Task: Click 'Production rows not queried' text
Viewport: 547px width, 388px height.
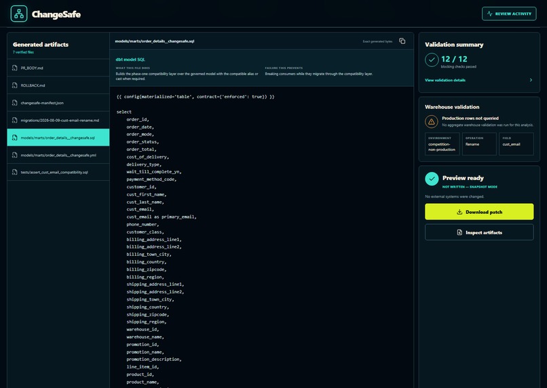Action: pos(470,118)
